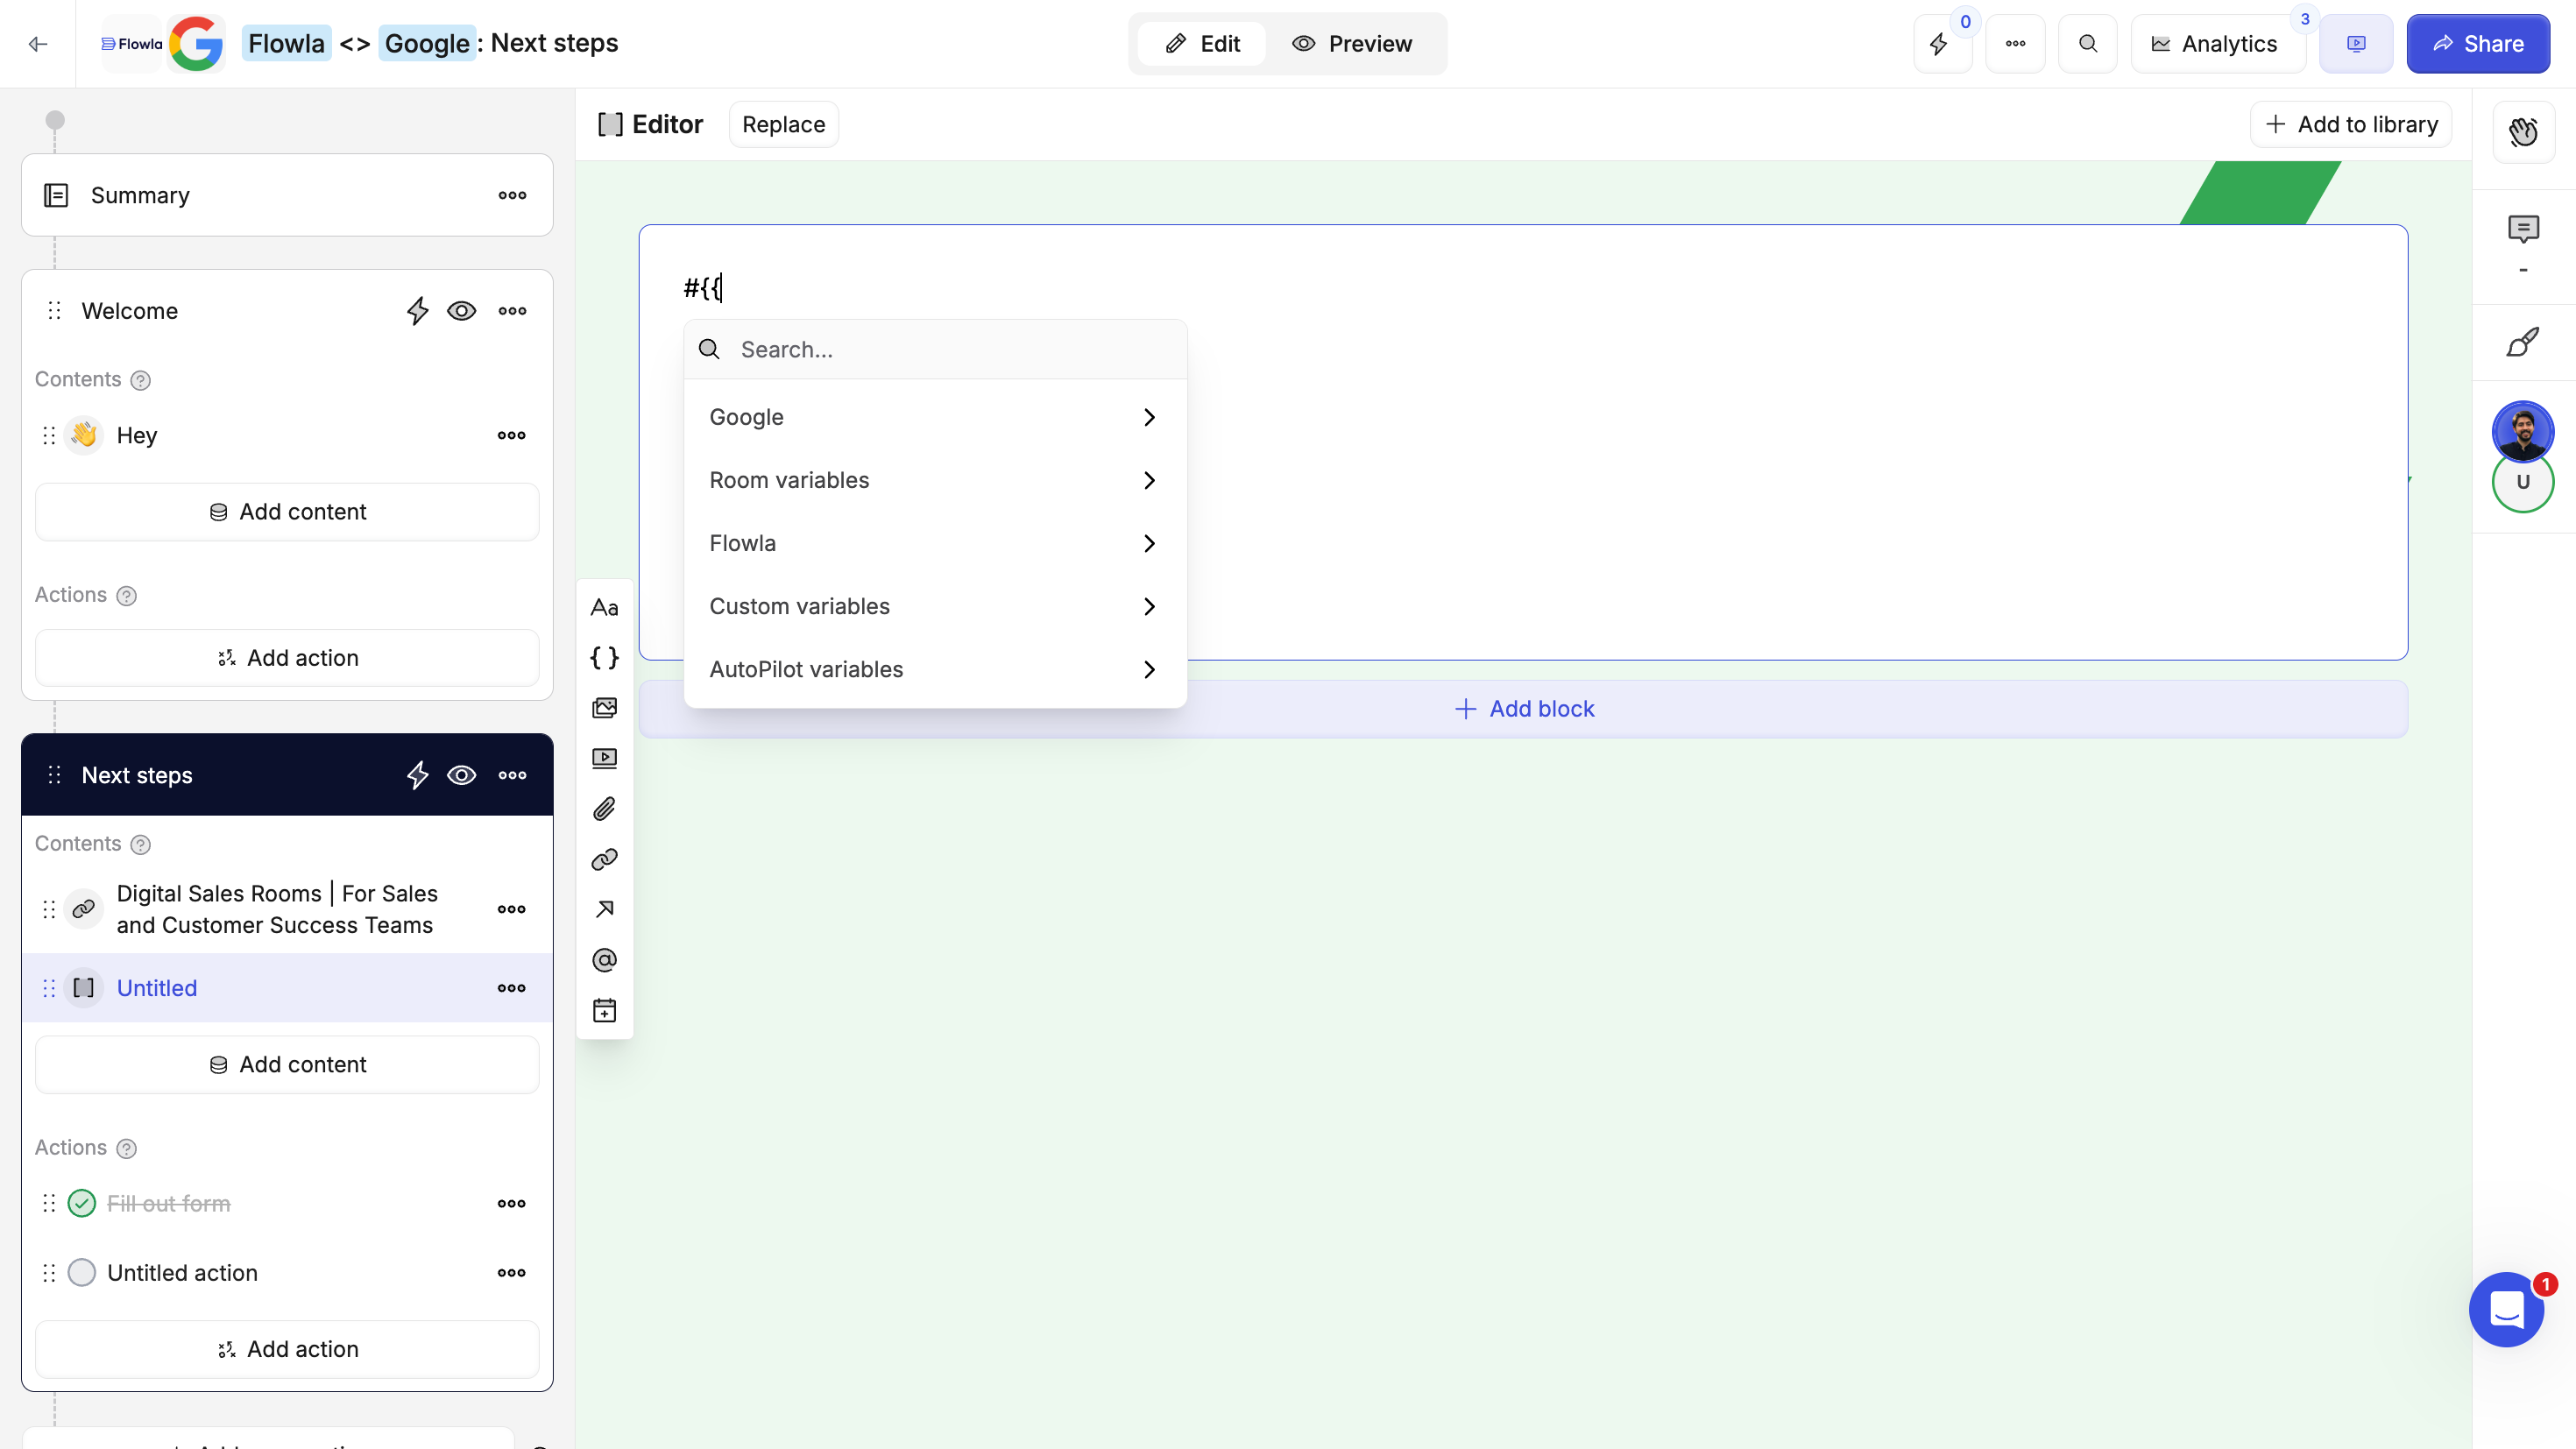Viewport: 2576px width, 1449px height.
Task: Check off the Untitled action circle
Action: coord(82,1272)
